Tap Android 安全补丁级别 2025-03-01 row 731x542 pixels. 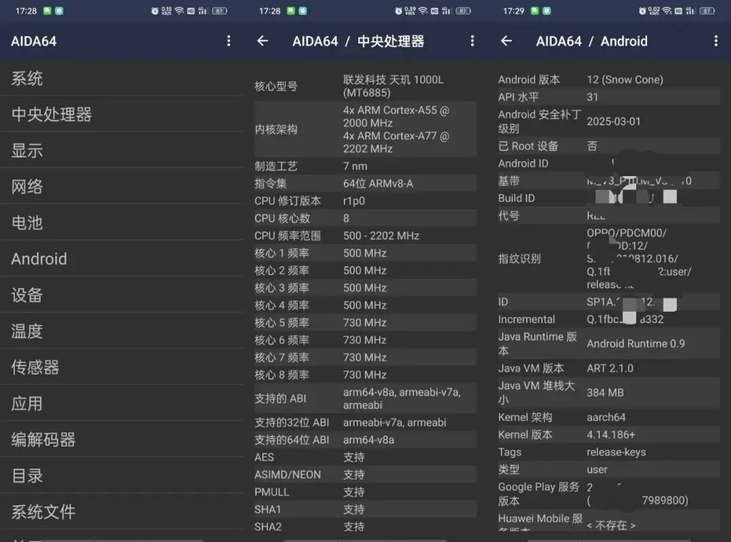(609, 121)
